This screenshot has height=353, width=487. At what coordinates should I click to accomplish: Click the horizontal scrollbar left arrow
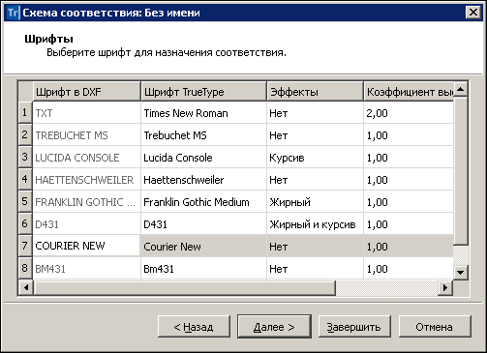[26, 287]
